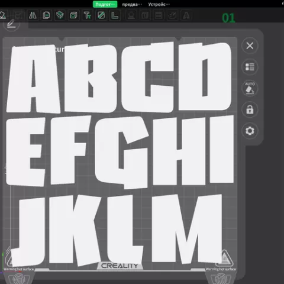
Task: Choose the Cut plane tool
Action: pyautogui.click(x=101, y=15)
